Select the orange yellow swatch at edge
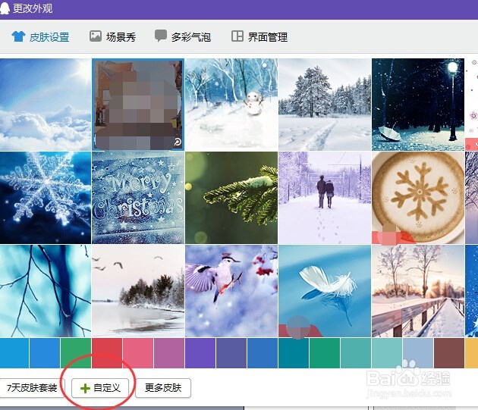 click(472, 353)
